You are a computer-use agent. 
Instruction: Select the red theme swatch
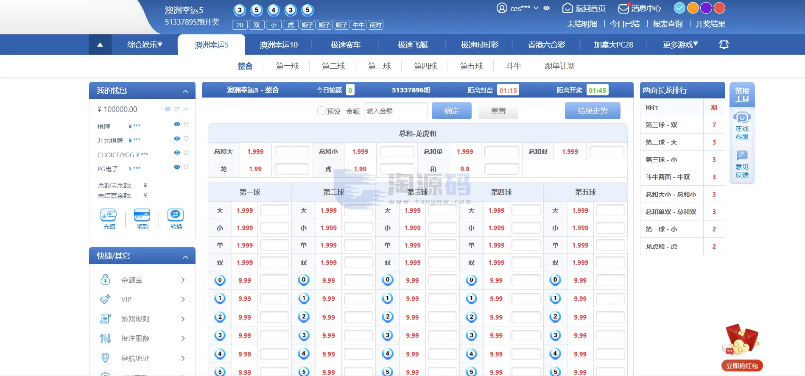[x=719, y=8]
